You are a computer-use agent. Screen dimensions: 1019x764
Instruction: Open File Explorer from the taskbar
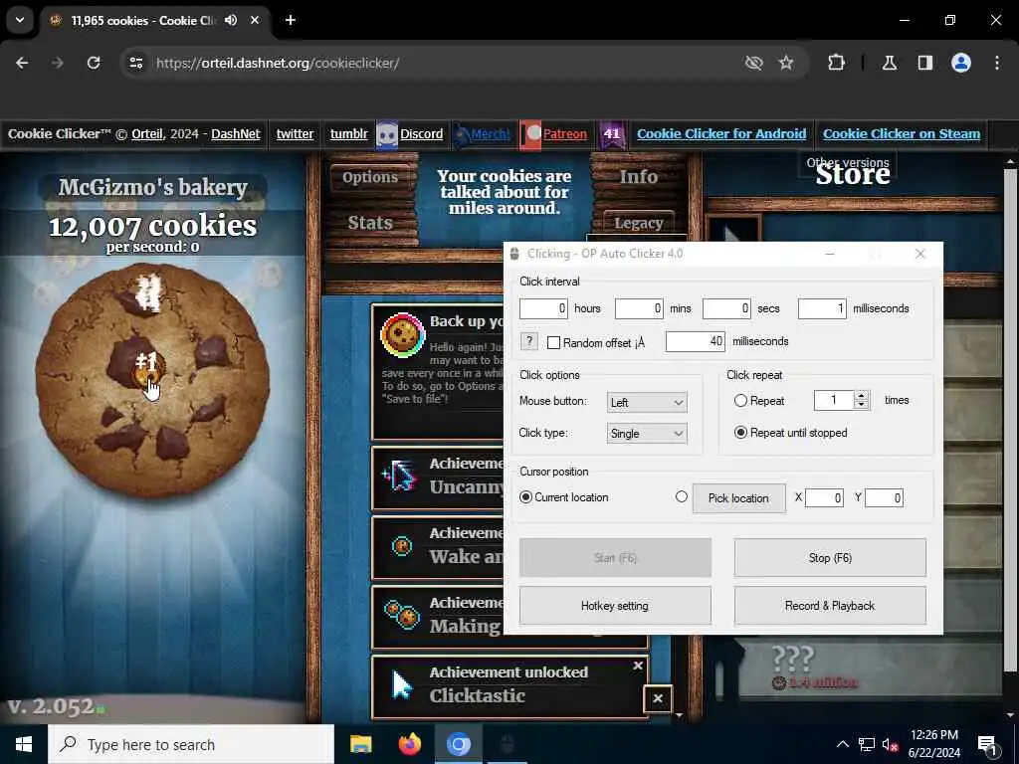360,744
